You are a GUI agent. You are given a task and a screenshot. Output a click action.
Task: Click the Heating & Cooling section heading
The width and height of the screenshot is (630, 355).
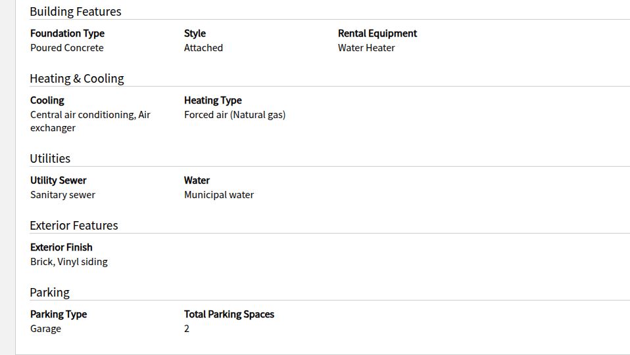coord(77,79)
